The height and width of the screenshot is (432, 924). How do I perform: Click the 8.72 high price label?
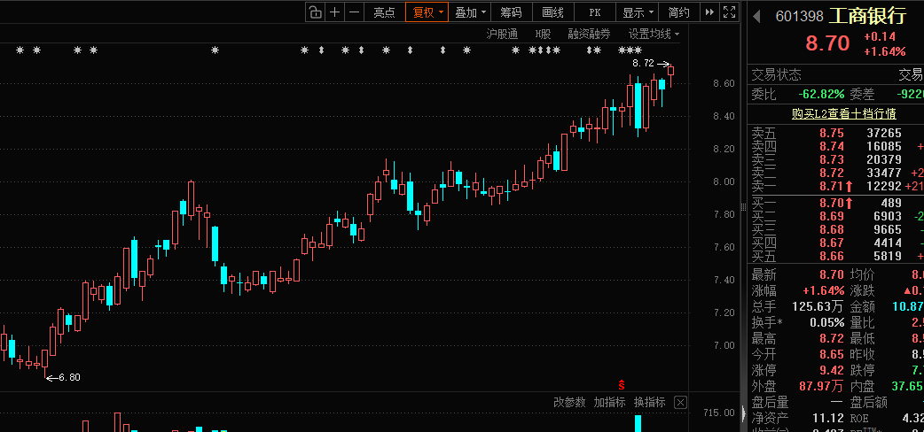[x=643, y=63]
